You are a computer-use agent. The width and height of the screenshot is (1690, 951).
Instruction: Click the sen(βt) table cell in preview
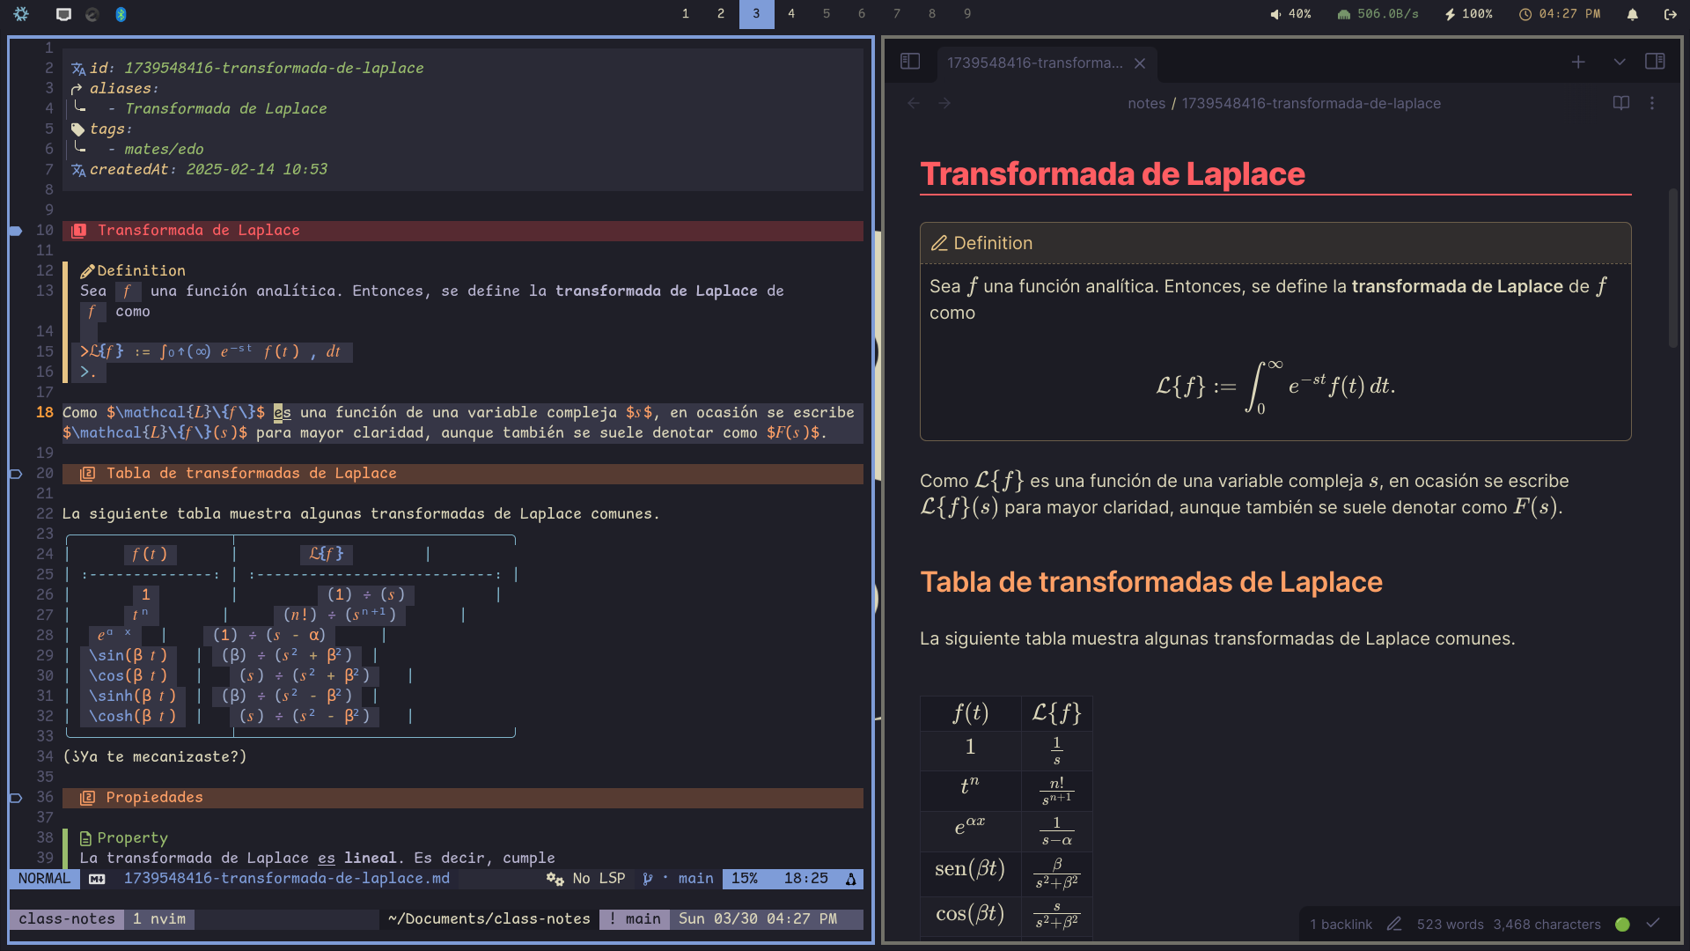click(x=970, y=870)
